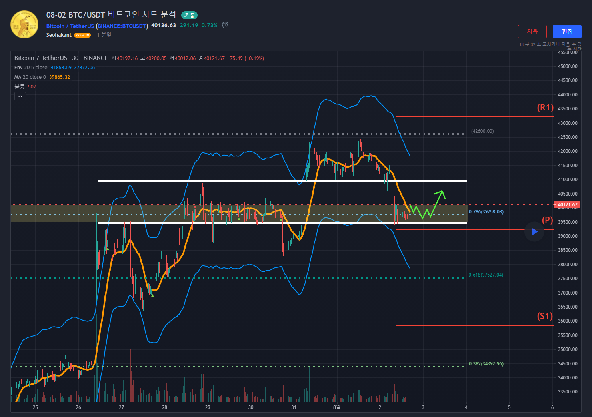Select the MA 20 close indicator legend
Screen dimensions: 592x417
point(30,77)
